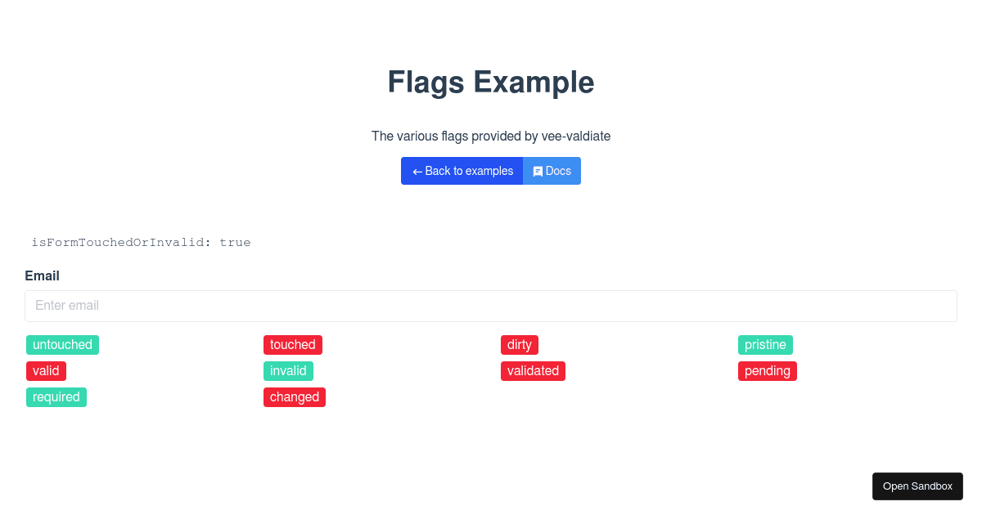Click the Open Sandbox button
The height and width of the screenshot is (515, 982).
[917, 486]
